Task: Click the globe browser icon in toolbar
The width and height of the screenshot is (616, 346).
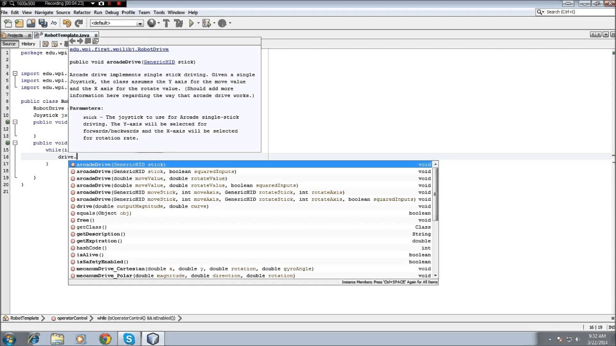Action: (152, 23)
